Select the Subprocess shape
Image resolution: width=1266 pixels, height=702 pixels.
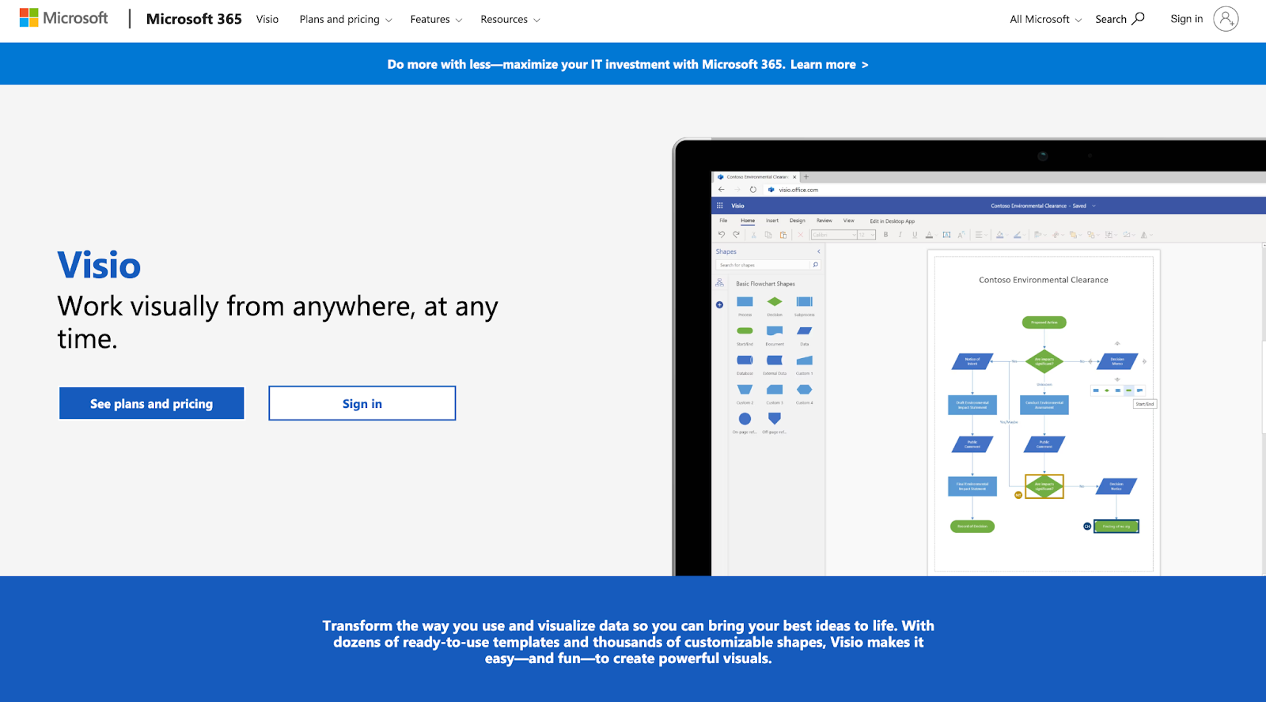pyautogui.click(x=805, y=302)
